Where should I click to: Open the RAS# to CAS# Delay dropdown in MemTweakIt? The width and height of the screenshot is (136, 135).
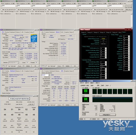click(106, 51)
